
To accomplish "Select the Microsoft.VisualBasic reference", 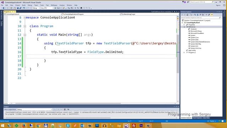I will click(x=197, y=33).
